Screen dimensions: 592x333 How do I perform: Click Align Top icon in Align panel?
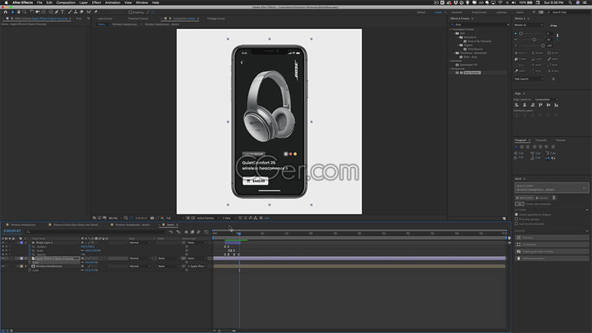coord(541,105)
